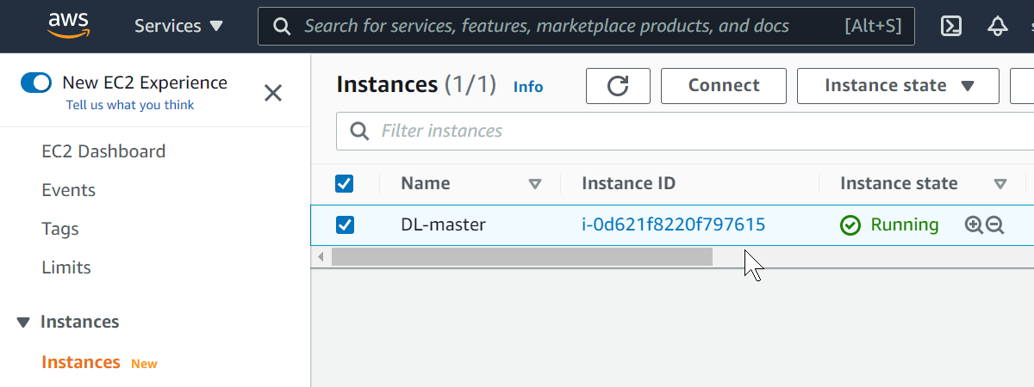
Task: Open the notifications bell
Action: 998,27
